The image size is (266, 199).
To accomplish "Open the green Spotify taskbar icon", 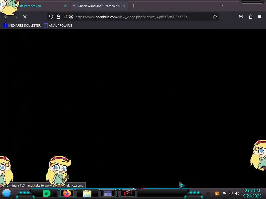I will pos(46,193).
